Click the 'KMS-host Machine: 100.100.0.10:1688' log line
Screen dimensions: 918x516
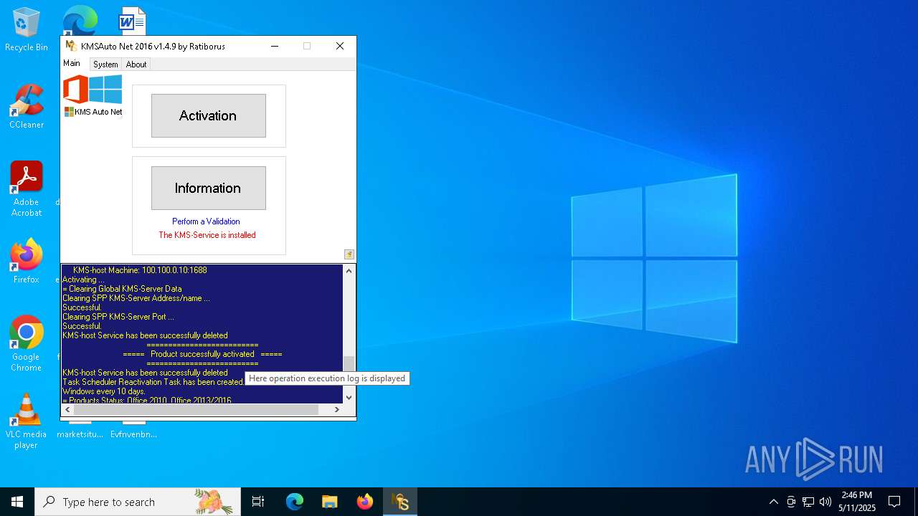point(140,270)
